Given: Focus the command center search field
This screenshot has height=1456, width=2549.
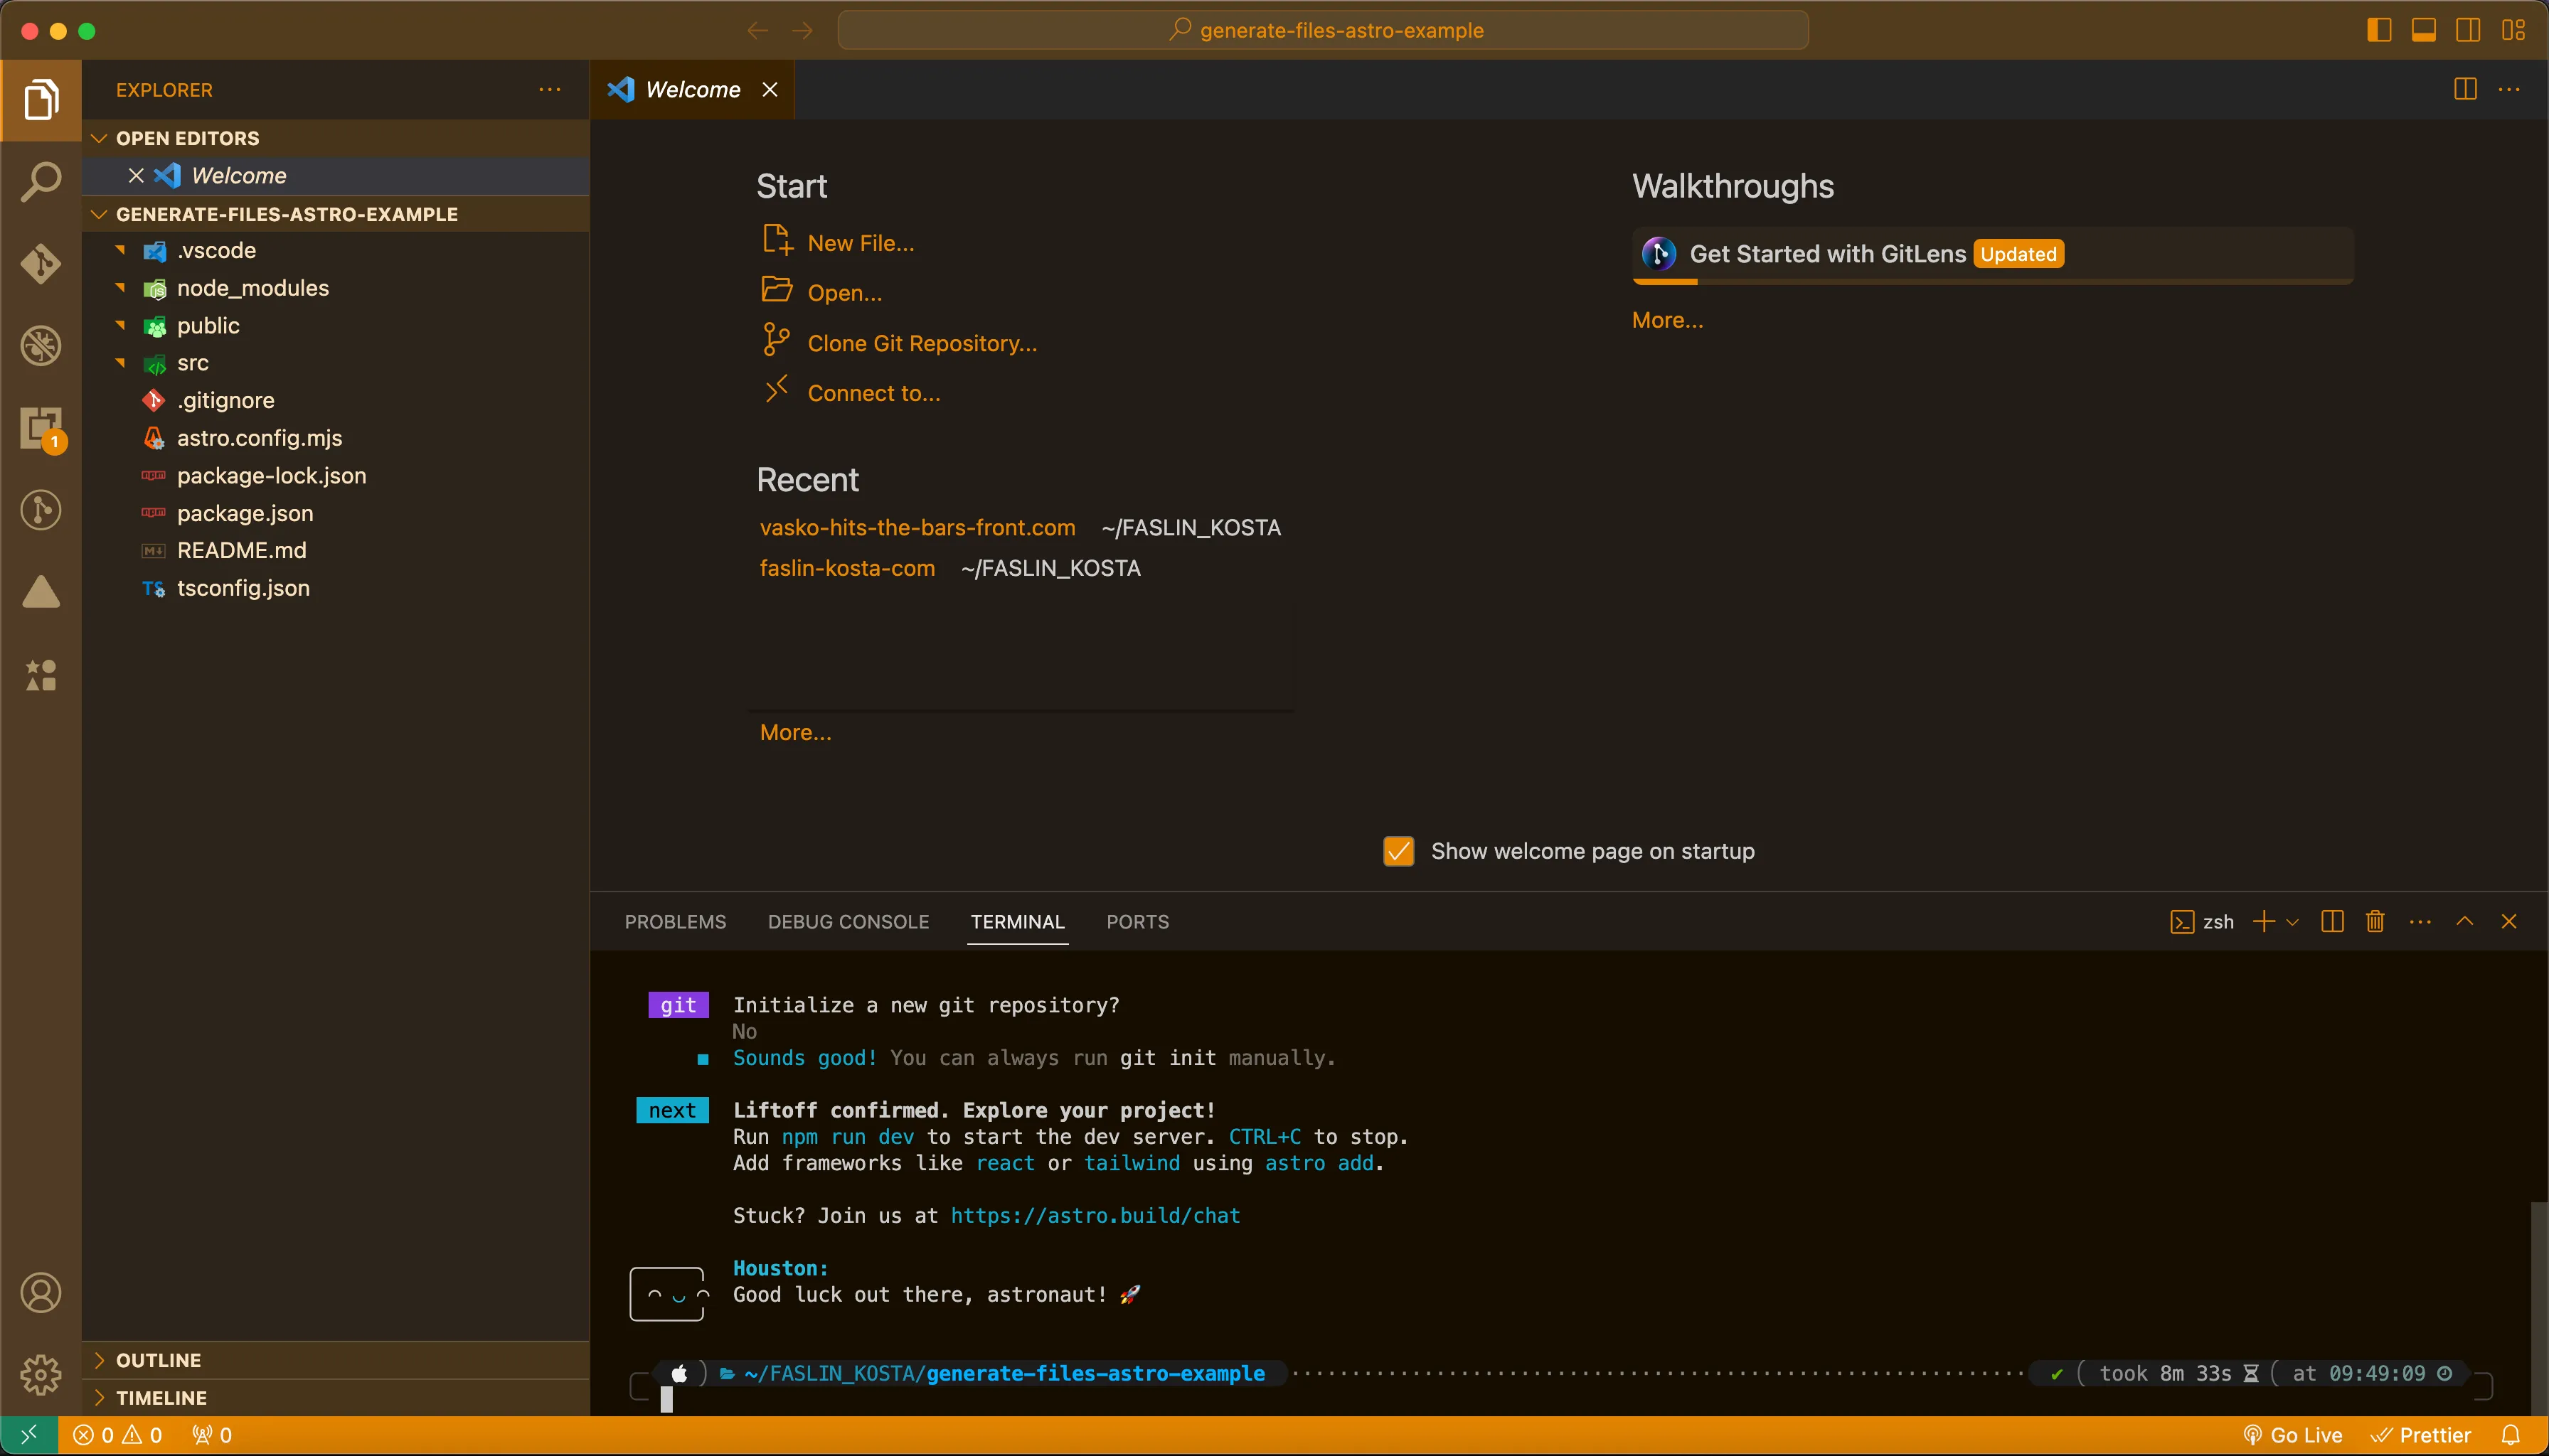Looking at the screenshot, I should click(x=1323, y=30).
